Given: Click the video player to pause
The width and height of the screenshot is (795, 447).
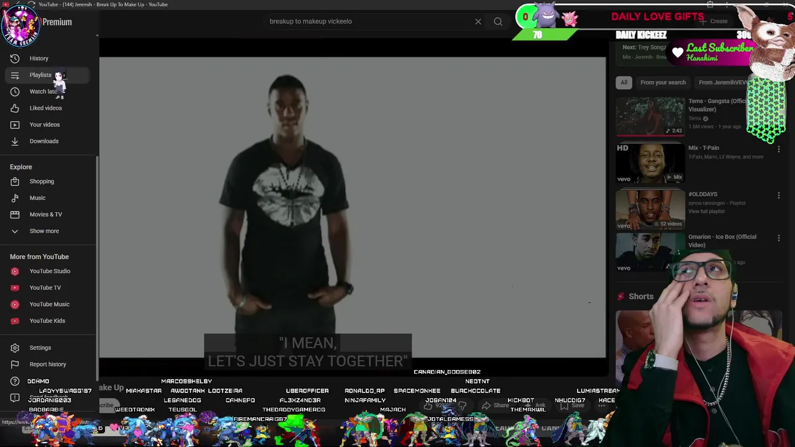Looking at the screenshot, I should 353,207.
